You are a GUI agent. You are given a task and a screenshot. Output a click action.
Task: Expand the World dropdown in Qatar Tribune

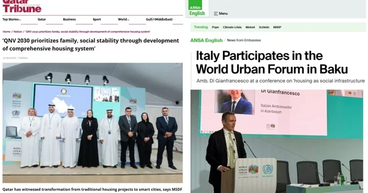point(123,20)
